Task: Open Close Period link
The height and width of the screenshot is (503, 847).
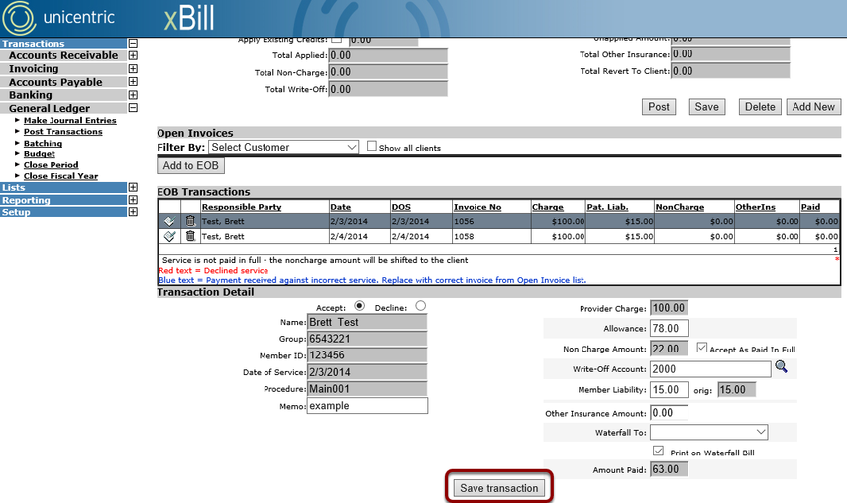Action: coord(51,165)
